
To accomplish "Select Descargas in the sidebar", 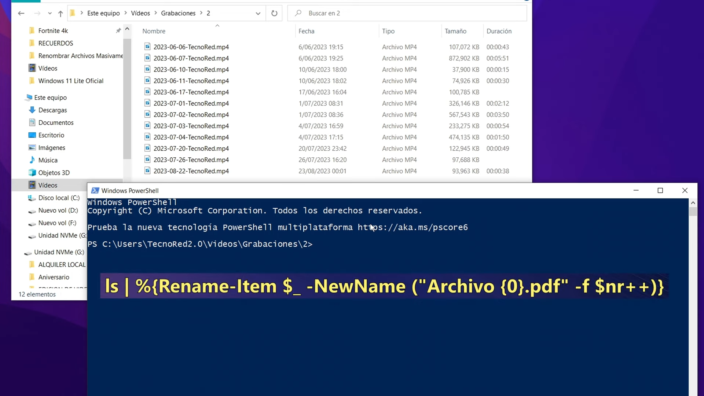I will point(52,110).
